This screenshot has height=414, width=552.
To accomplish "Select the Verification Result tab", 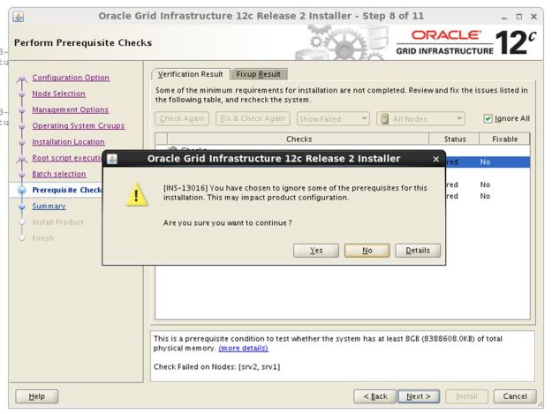I will coord(190,74).
